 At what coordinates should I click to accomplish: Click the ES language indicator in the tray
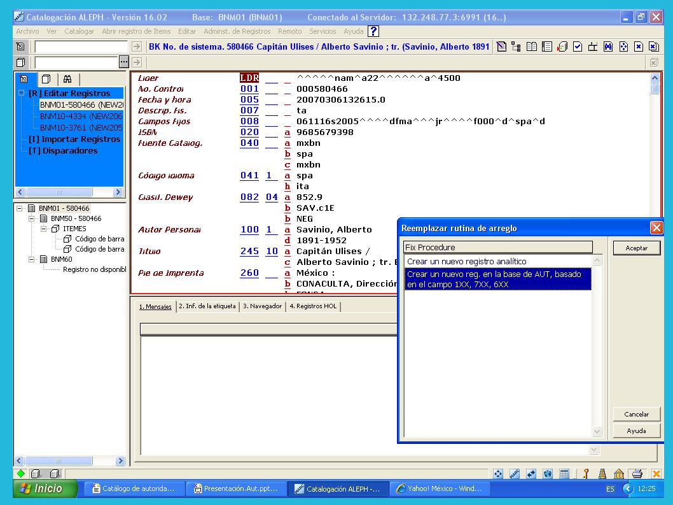click(610, 488)
